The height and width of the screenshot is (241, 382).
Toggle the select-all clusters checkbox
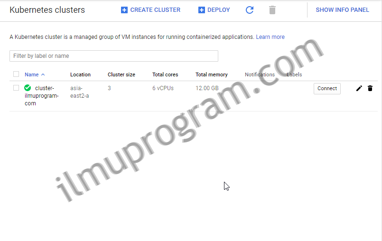click(16, 74)
